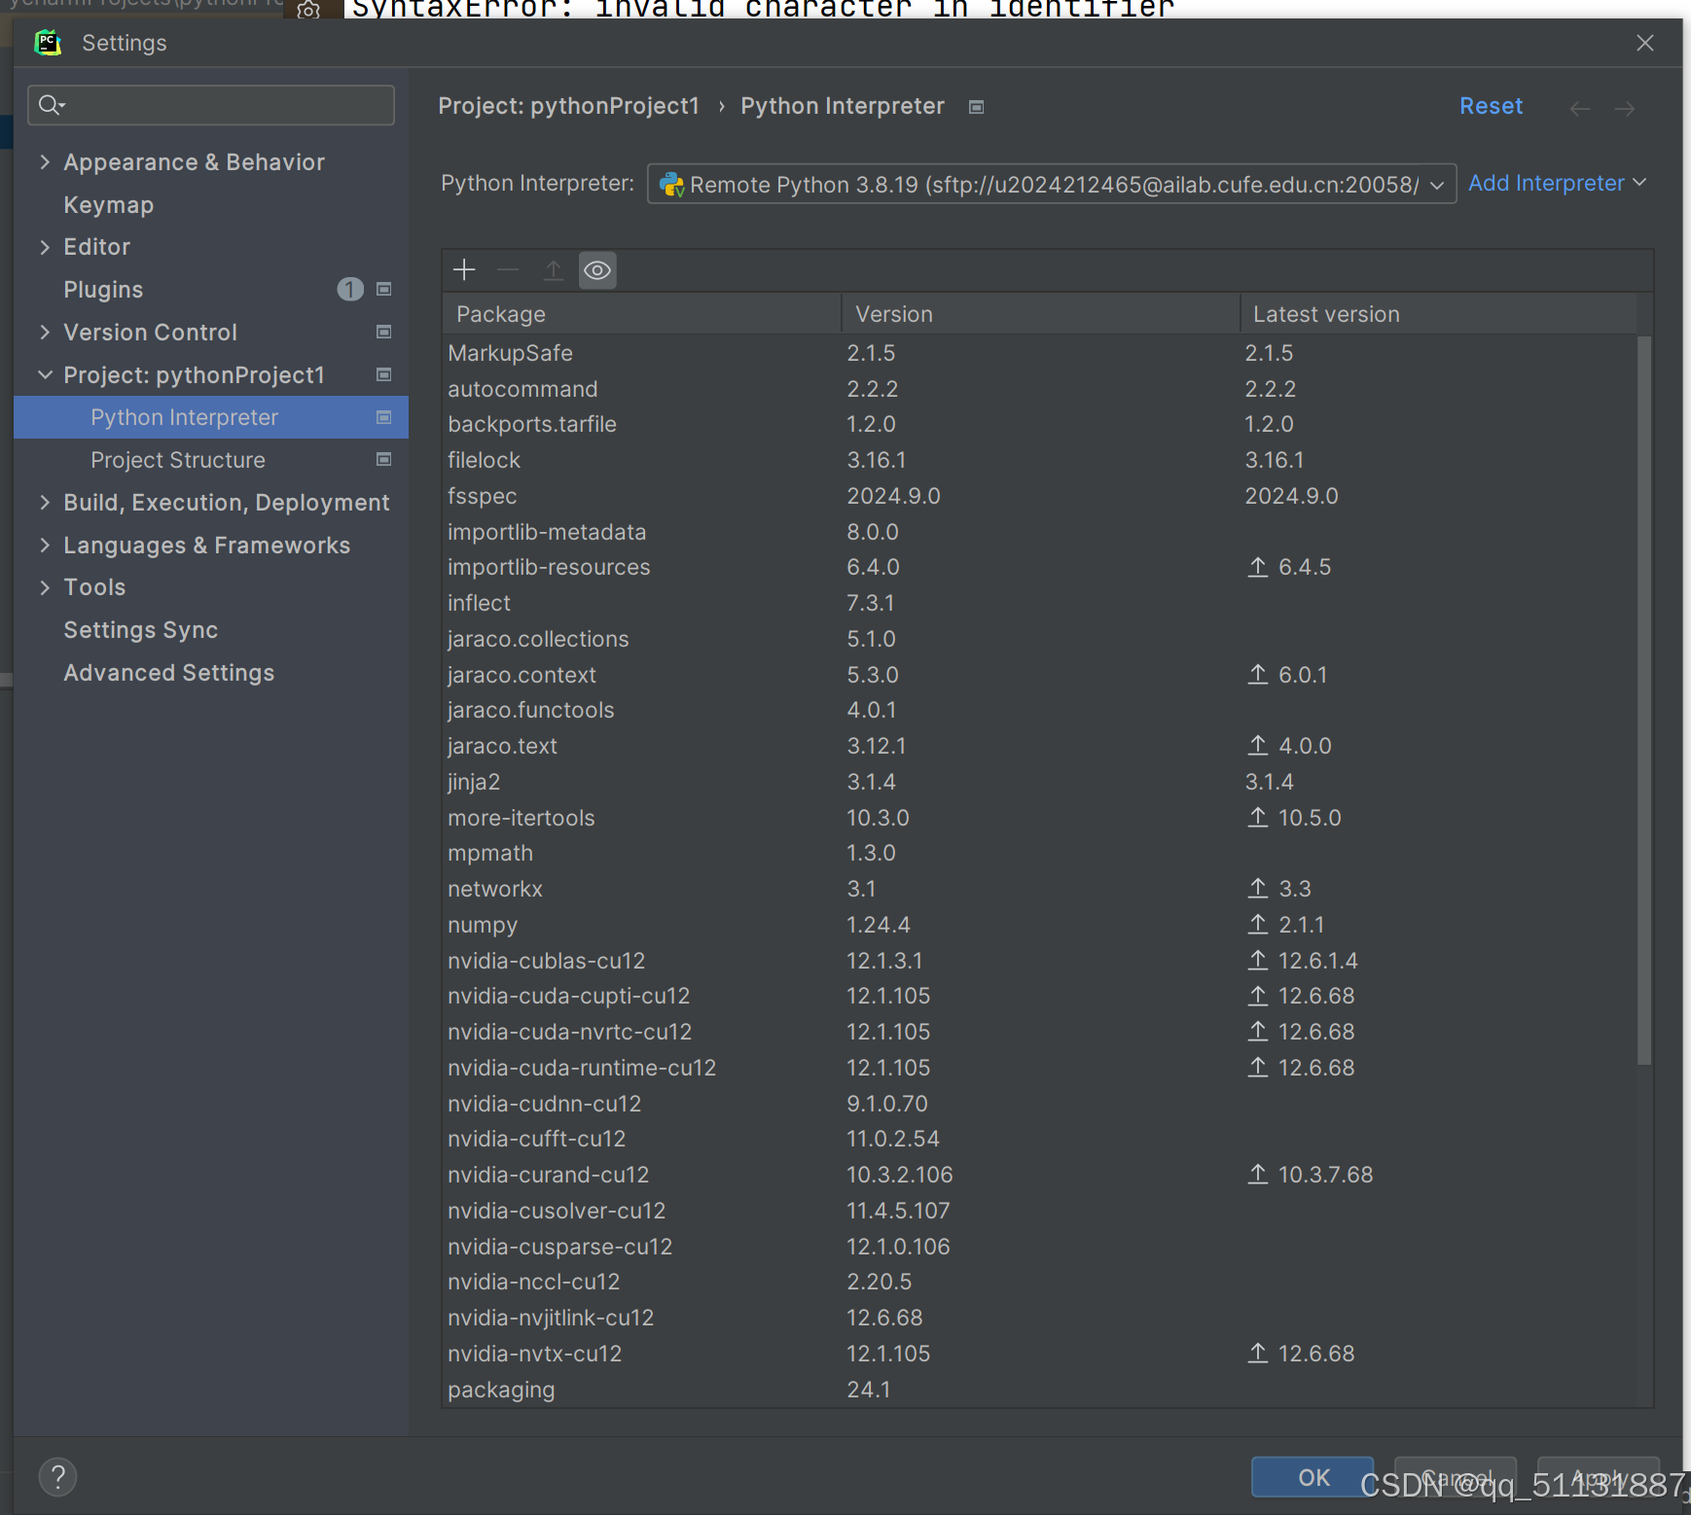1691x1515 pixels.
Task: Expand the Appearance & Behavior section
Action: tap(45, 162)
